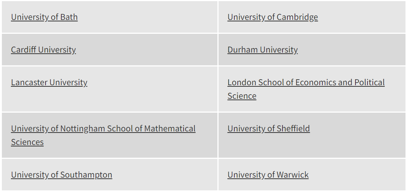Click "Sciences" on the Nottingham link's second line
Screen dimensions: 407x193
point(27,142)
